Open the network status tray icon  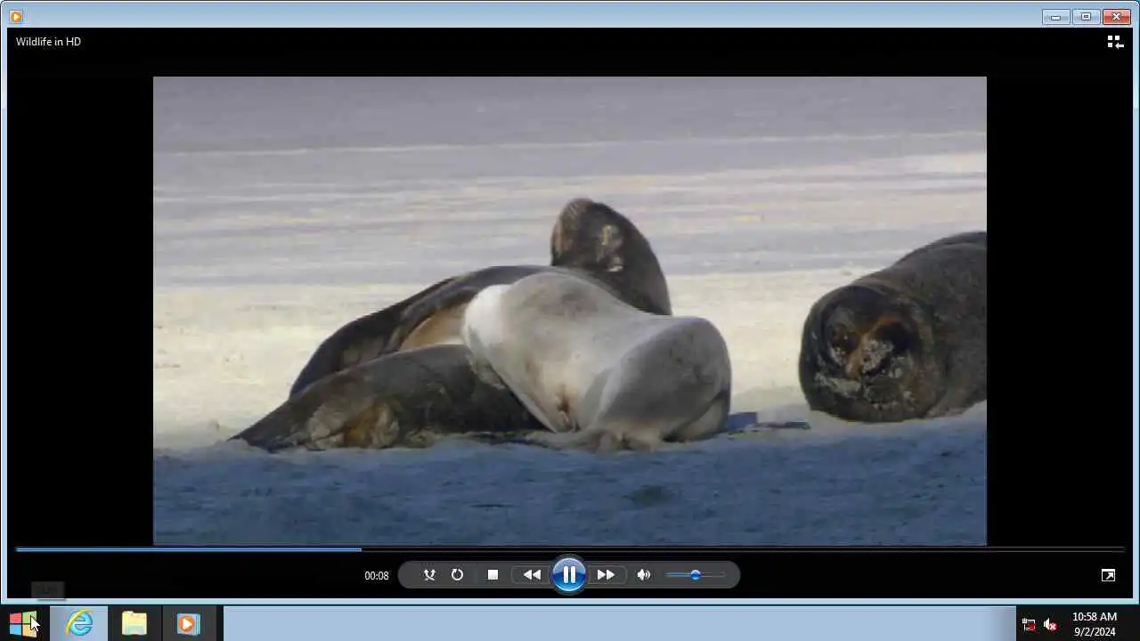coord(1029,624)
